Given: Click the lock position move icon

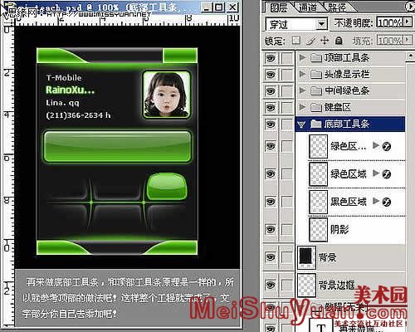Looking at the screenshot, I should tap(325, 41).
